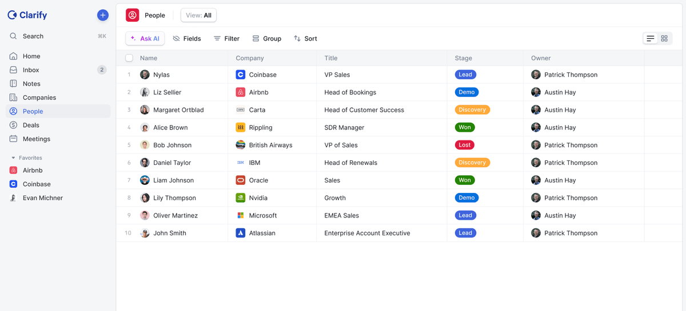Navigate to Deals in the sidebar
This screenshot has height=311, width=686.
(31, 125)
